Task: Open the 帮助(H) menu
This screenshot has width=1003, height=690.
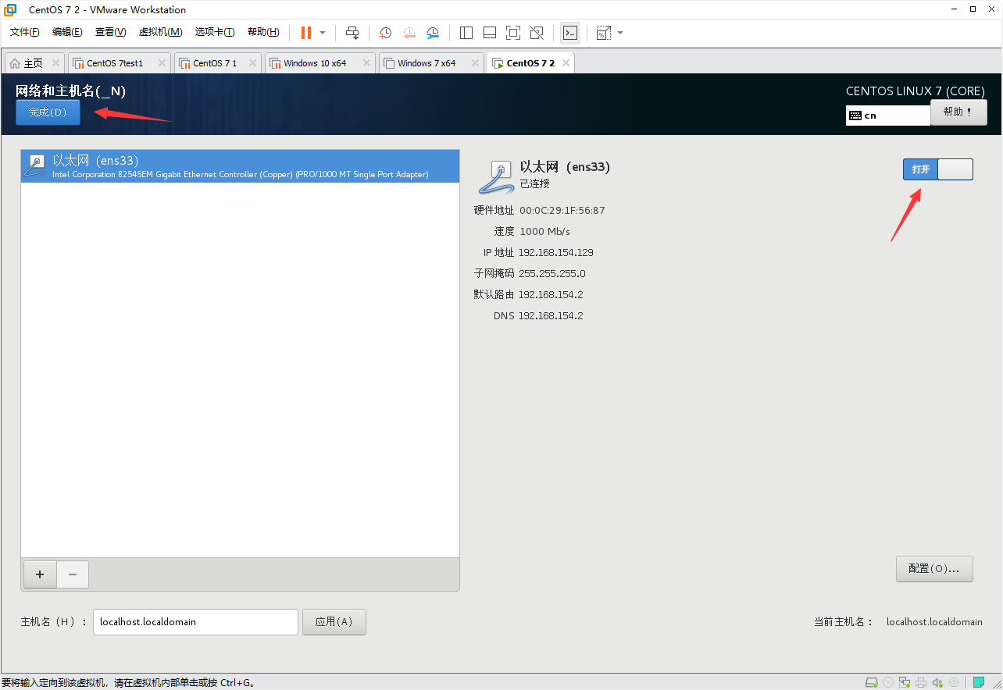Action: pyautogui.click(x=263, y=32)
